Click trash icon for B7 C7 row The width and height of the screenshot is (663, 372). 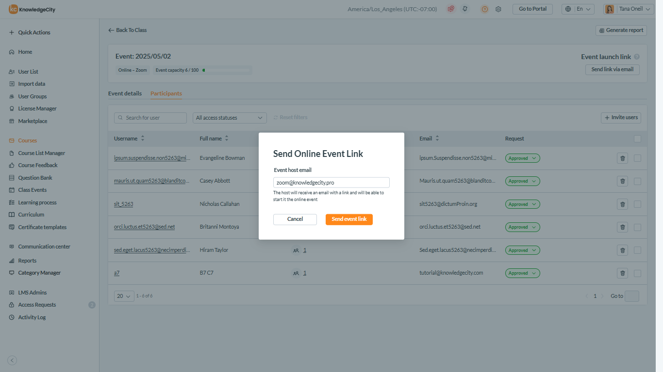click(x=622, y=273)
